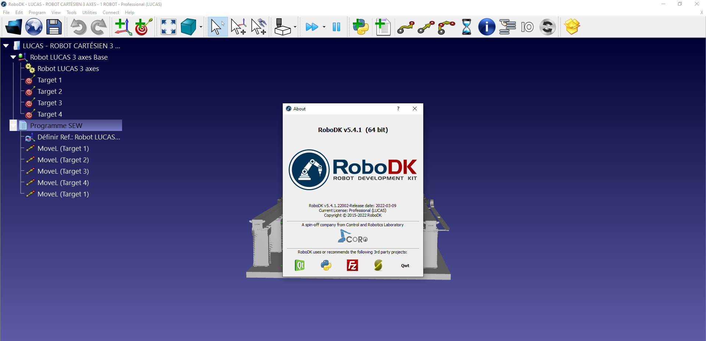Open the isometric view cube dropdown arrow
Image resolution: width=706 pixels, height=341 pixels.
pos(201,27)
